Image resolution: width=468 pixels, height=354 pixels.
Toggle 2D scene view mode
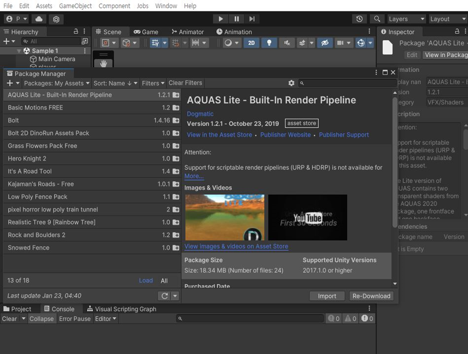251,43
